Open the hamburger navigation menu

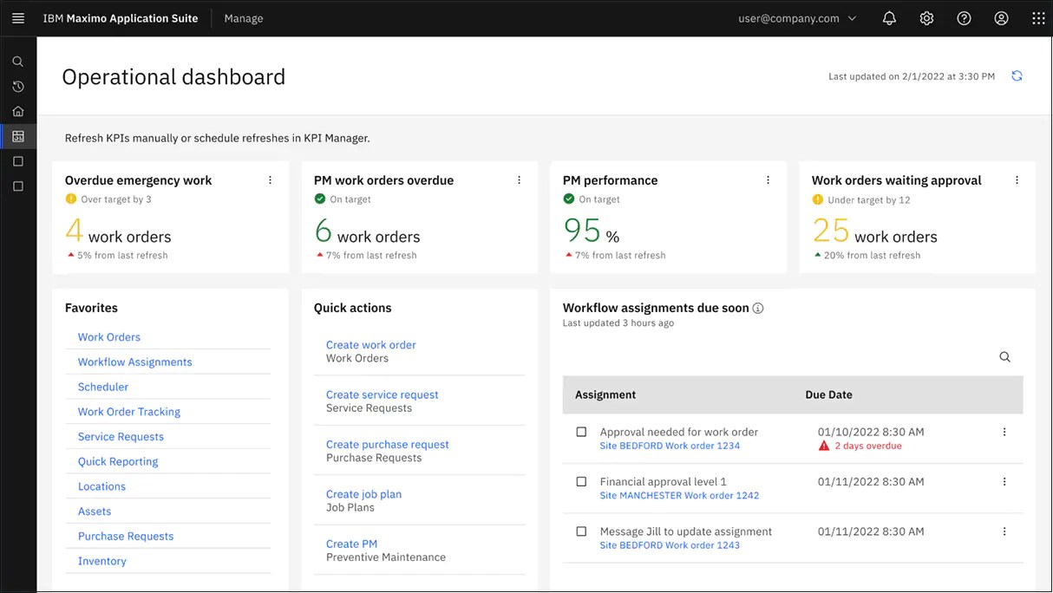(17, 17)
